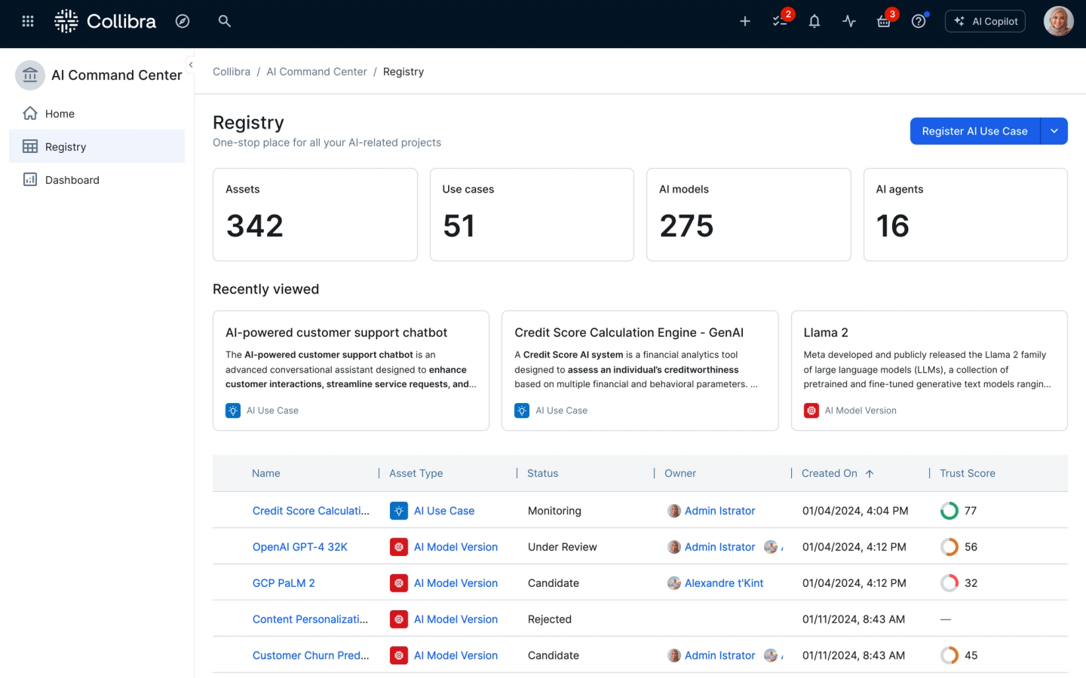1086x678 pixels.
Task: Launch AI Copilot
Action: pyautogui.click(x=985, y=21)
